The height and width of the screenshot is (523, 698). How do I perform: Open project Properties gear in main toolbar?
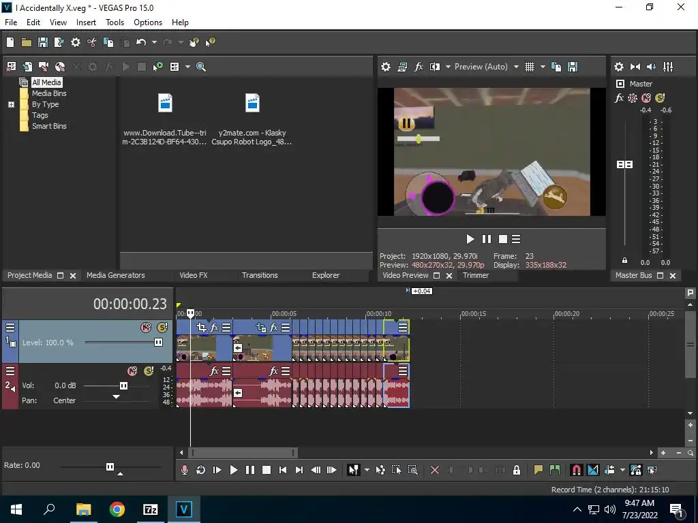[x=76, y=42]
